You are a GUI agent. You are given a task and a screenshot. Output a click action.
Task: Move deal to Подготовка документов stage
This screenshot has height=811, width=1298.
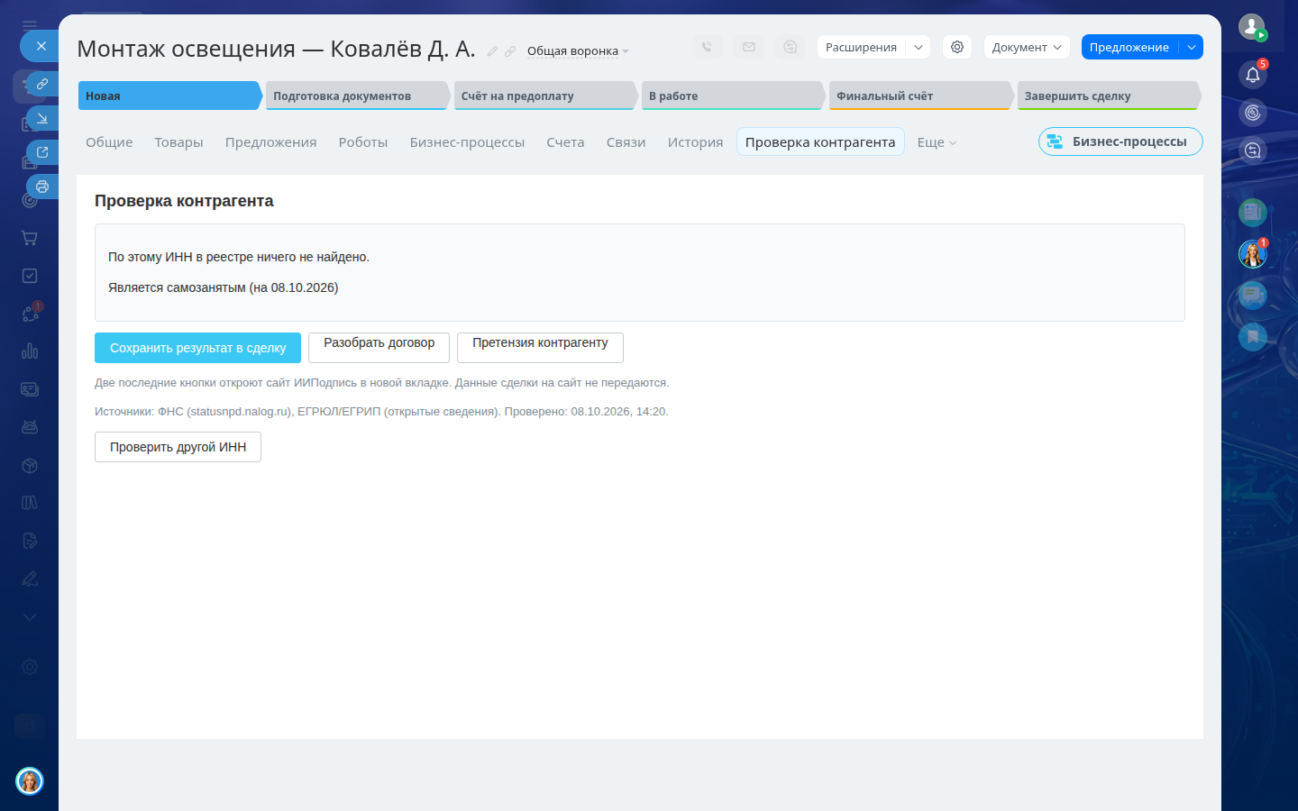click(358, 96)
